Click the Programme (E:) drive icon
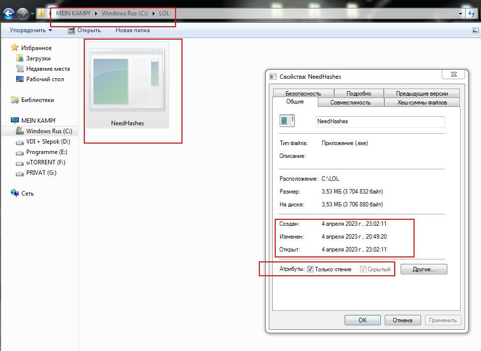This screenshot has width=481, height=351. pos(20,152)
